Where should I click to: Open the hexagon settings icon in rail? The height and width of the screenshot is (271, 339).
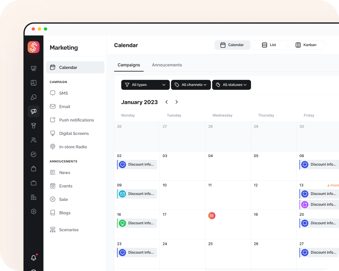(x=33, y=211)
